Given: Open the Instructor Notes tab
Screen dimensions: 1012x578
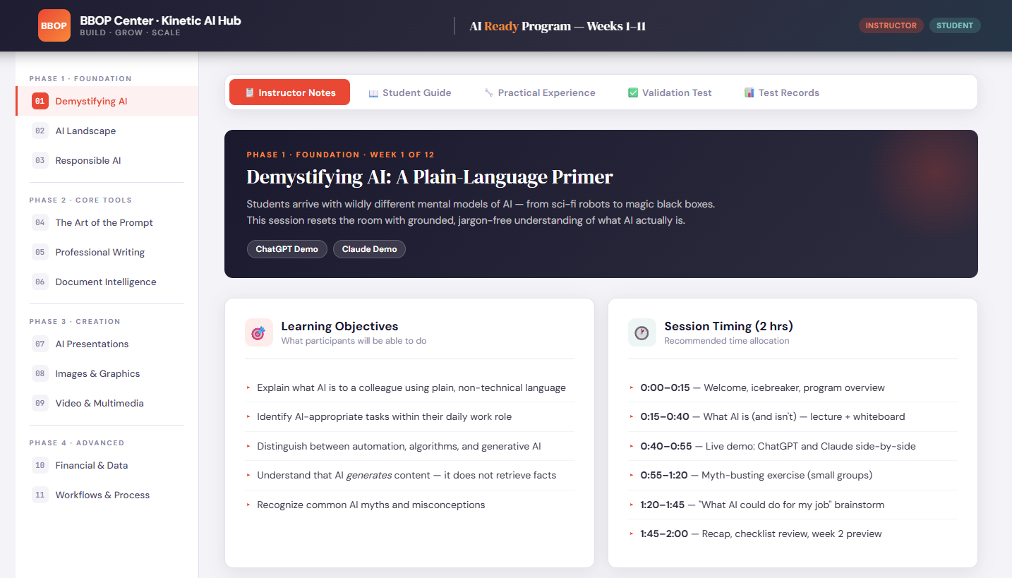Looking at the screenshot, I should (289, 92).
